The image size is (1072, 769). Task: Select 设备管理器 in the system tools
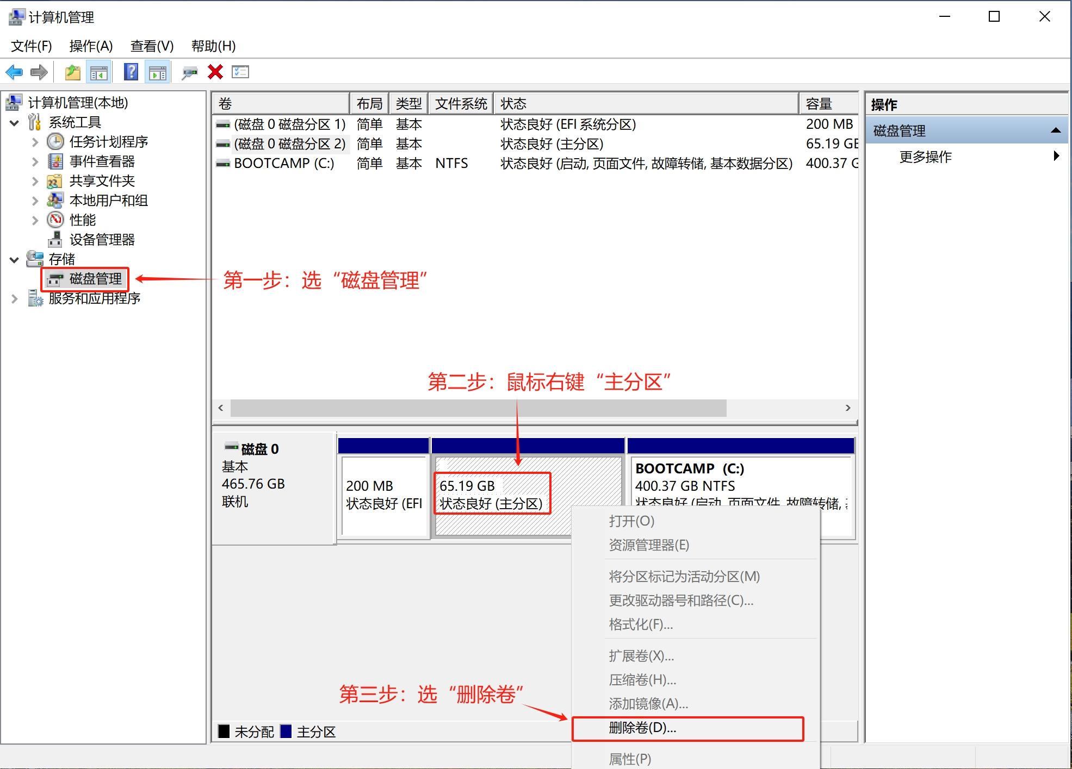tap(103, 239)
